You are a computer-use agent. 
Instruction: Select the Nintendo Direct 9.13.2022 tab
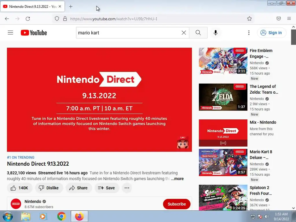32,7
